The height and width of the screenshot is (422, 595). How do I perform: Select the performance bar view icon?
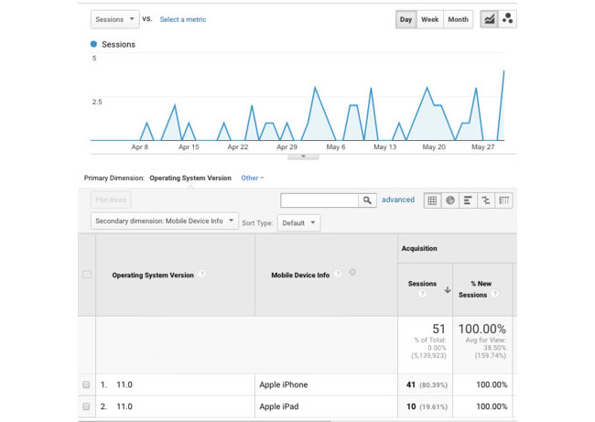[x=467, y=200]
